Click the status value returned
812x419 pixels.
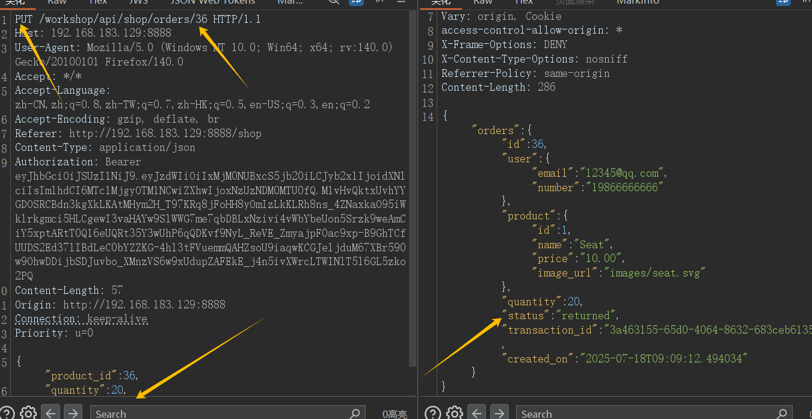point(586,316)
